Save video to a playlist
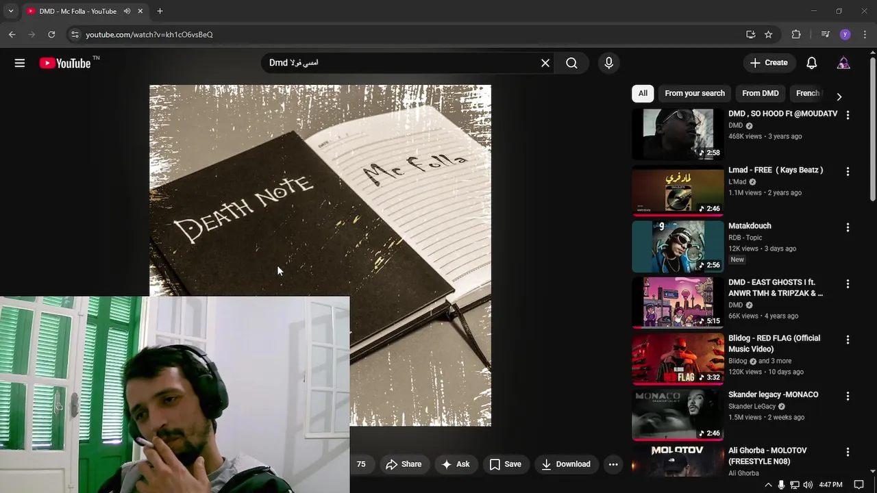 [506, 464]
